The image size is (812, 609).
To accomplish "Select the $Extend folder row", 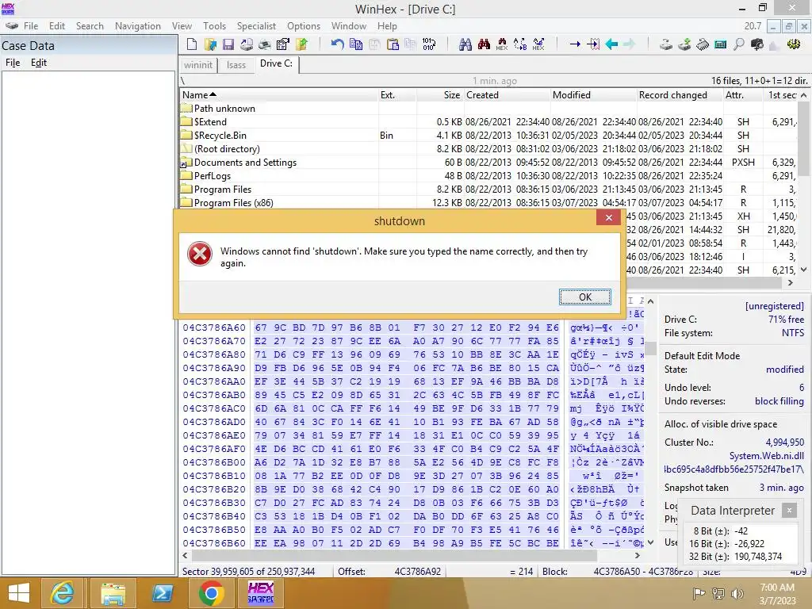I will coord(488,121).
